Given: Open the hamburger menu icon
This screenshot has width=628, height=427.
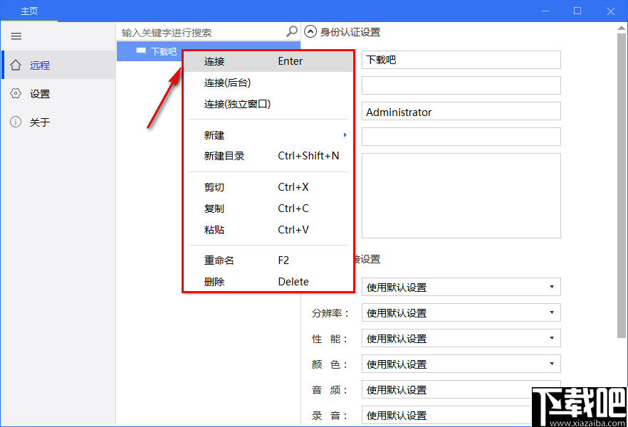Looking at the screenshot, I should [x=16, y=36].
